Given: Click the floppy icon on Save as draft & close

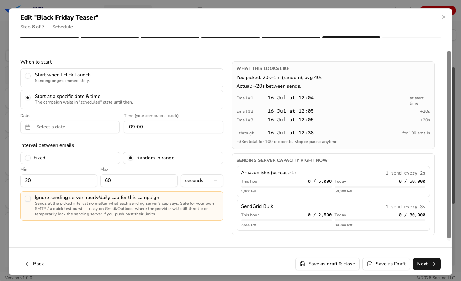Looking at the screenshot, I should pos(303,264).
